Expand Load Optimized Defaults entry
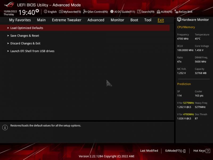Viewport: 213px width, 160px height. point(85,28)
